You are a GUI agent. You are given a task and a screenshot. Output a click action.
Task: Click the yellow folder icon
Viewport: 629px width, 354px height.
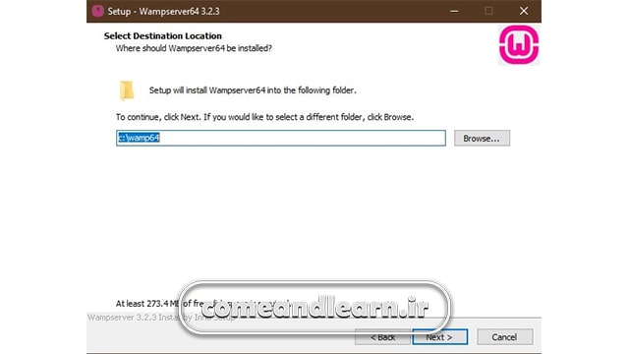127,89
